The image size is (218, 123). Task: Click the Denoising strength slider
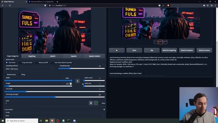(54, 97)
